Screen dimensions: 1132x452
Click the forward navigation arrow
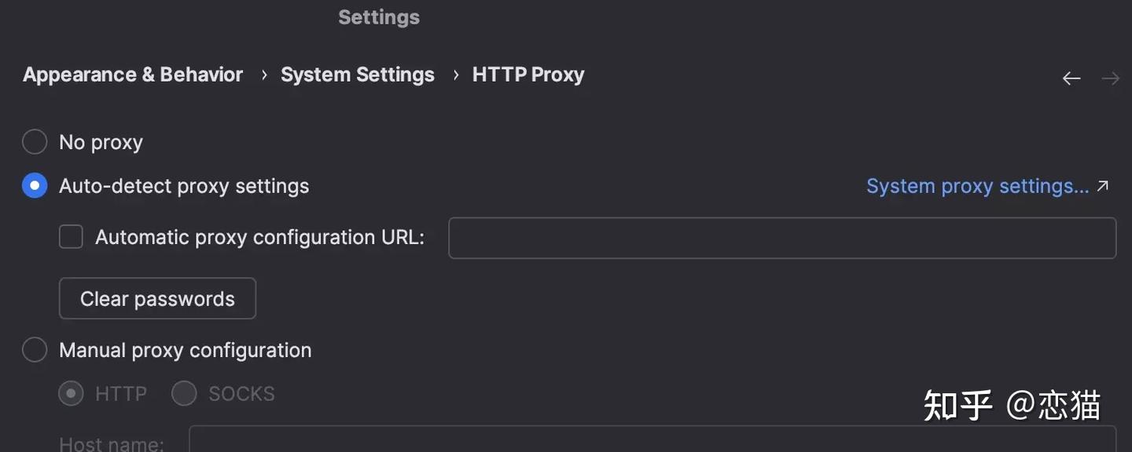[x=1110, y=78]
